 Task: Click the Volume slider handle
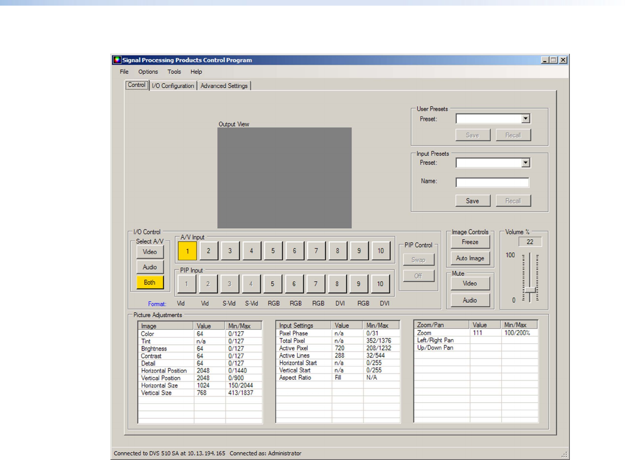pyautogui.click(x=531, y=290)
